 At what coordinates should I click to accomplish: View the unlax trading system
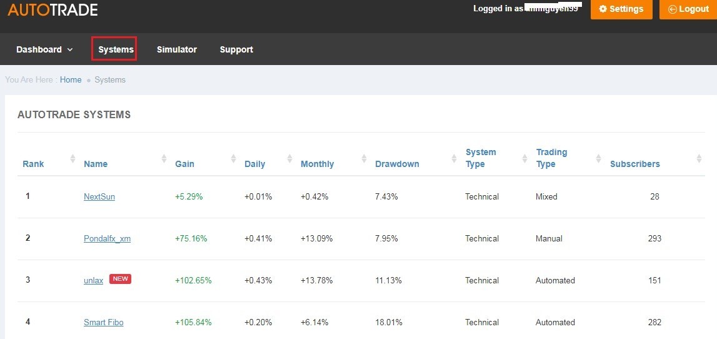pyautogui.click(x=93, y=280)
